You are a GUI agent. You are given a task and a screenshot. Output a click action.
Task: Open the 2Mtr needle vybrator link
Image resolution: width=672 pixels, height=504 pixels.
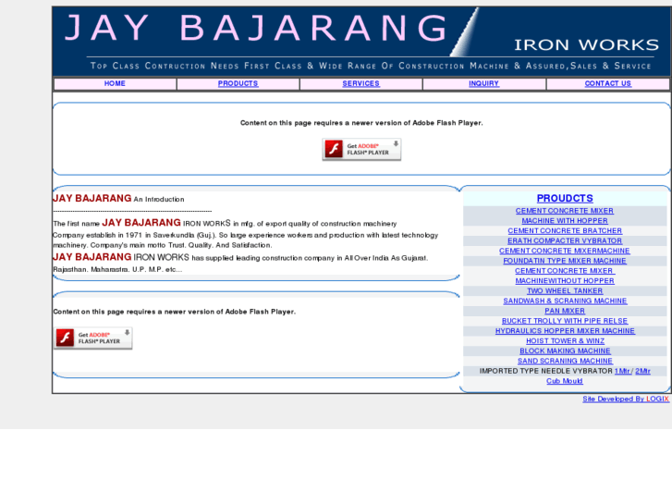(642, 371)
